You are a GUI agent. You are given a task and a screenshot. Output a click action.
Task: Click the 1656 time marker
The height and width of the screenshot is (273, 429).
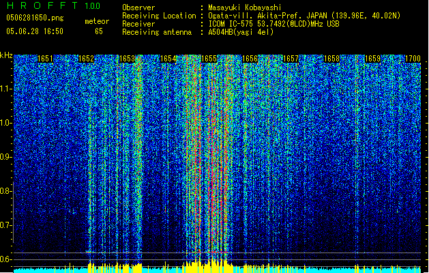pos(250,59)
